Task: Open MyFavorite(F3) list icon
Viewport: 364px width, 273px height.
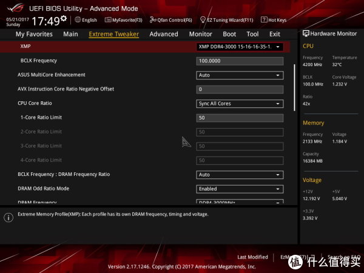Action: point(108,20)
